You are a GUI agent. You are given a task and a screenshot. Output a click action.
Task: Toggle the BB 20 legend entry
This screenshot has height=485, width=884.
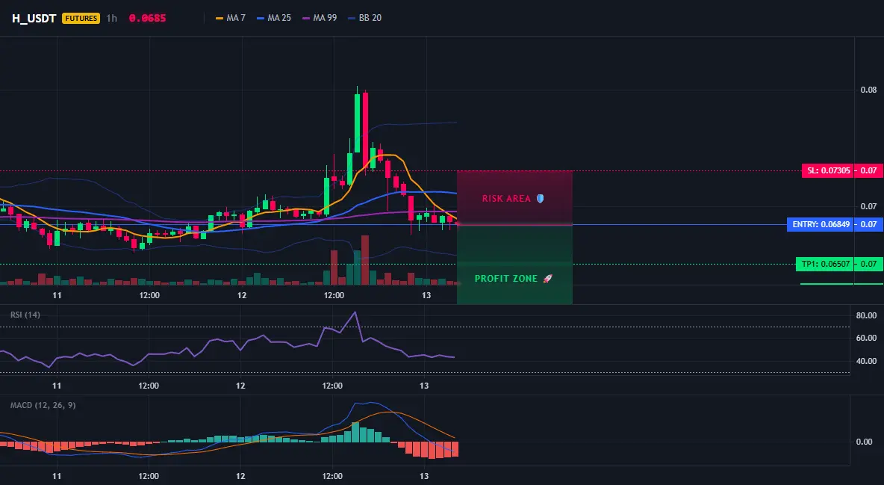click(x=365, y=18)
